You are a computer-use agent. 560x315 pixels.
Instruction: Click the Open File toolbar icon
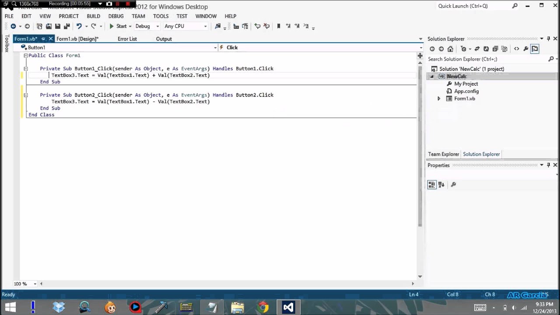[x=49, y=26]
